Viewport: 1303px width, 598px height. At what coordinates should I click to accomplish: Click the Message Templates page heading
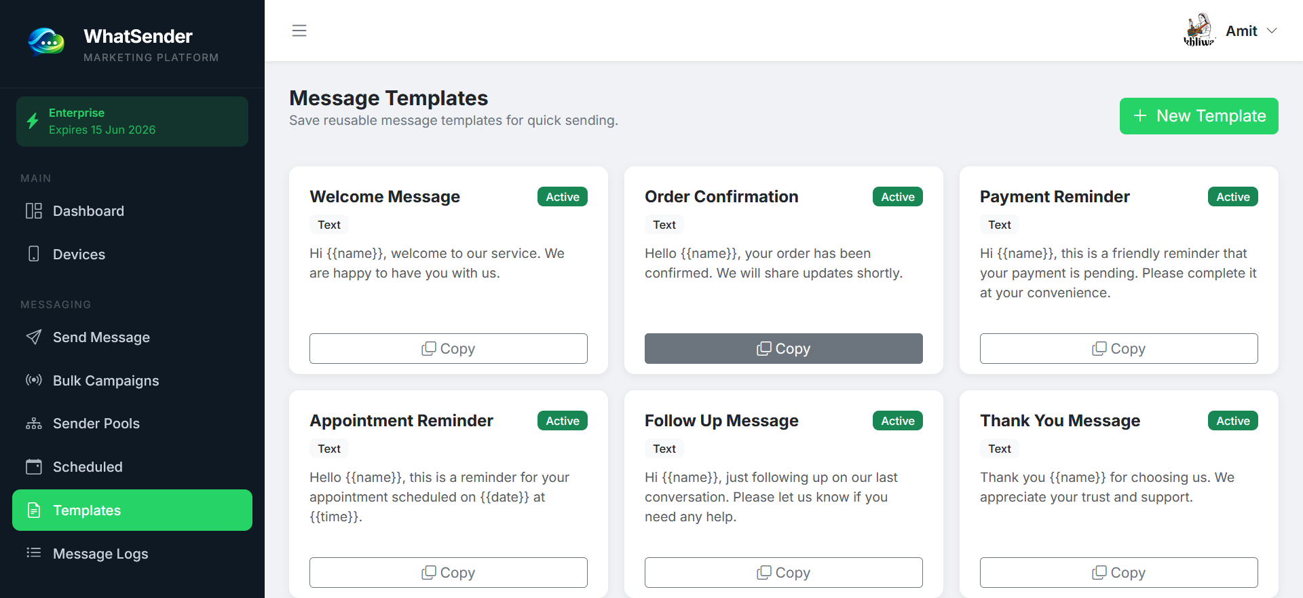pyautogui.click(x=388, y=98)
